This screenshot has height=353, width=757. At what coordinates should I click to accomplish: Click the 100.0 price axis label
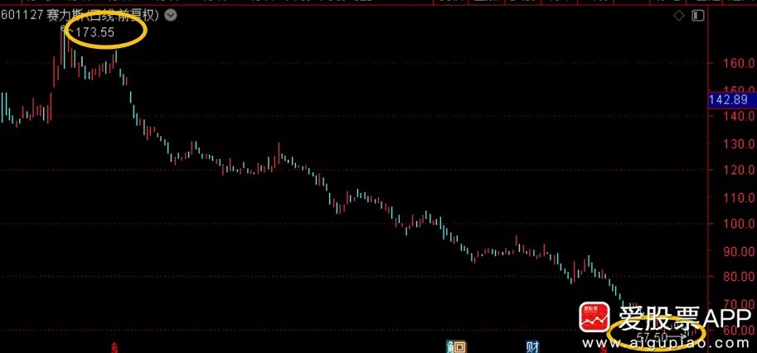[738, 224]
